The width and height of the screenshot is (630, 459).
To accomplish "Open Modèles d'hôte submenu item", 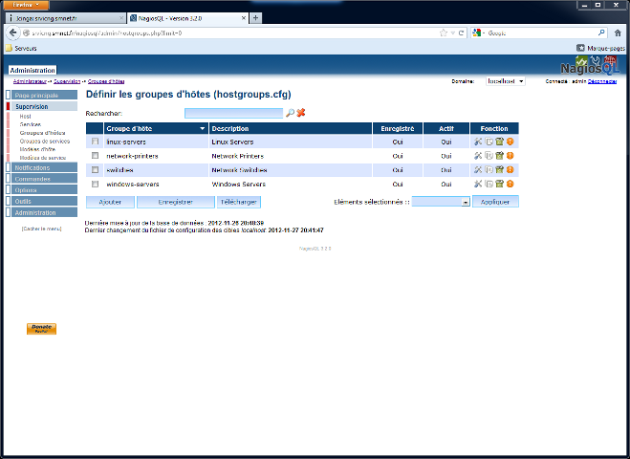I will coord(37,149).
